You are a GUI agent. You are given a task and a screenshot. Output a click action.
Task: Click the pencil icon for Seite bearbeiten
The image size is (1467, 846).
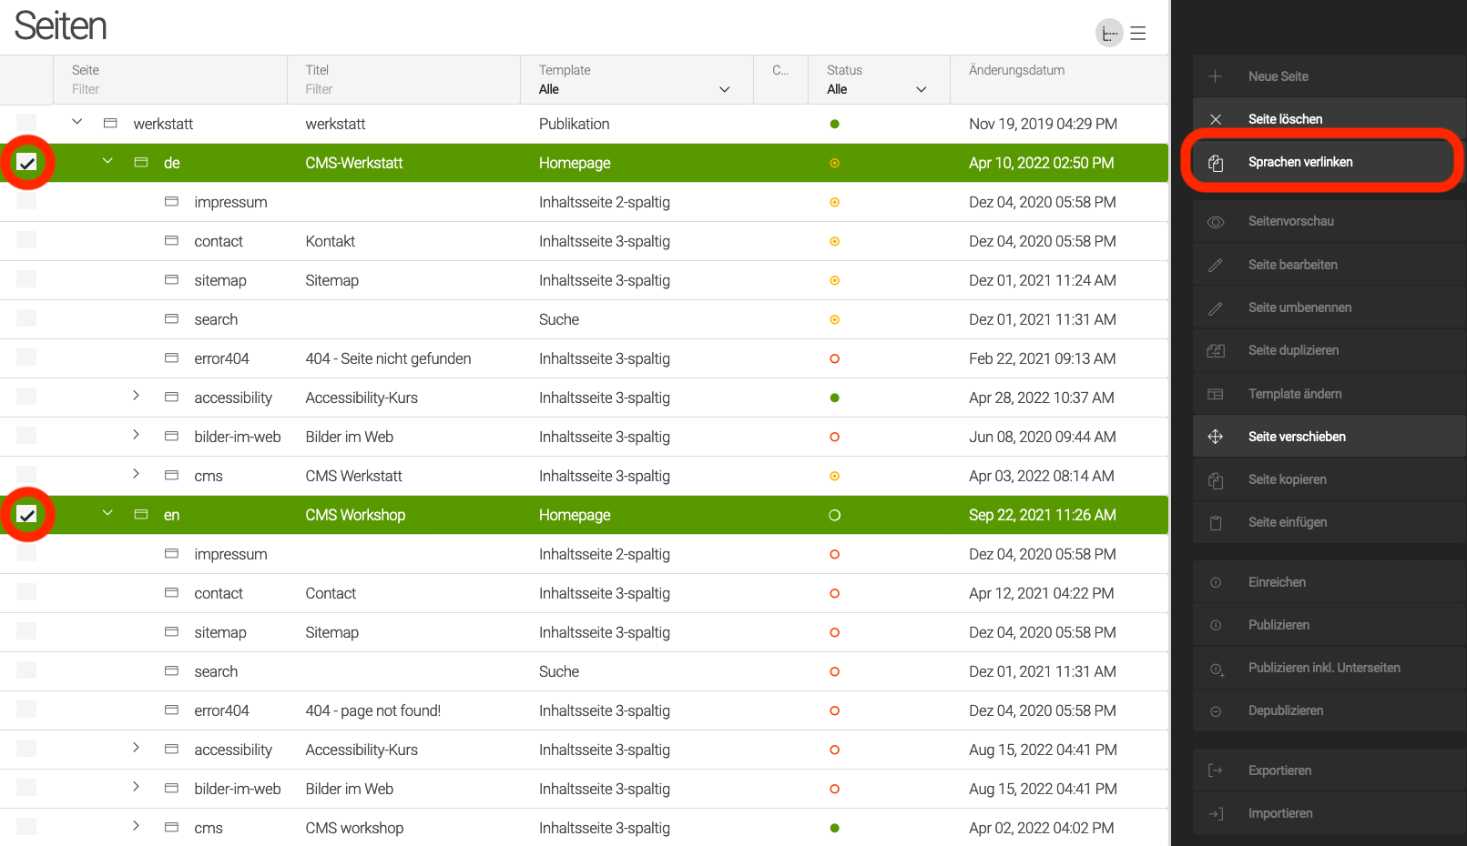pyautogui.click(x=1216, y=265)
